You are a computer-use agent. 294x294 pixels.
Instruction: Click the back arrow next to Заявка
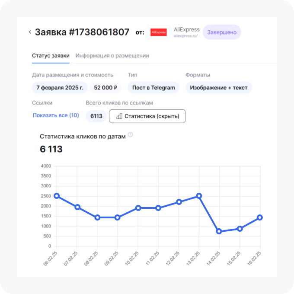pos(30,32)
